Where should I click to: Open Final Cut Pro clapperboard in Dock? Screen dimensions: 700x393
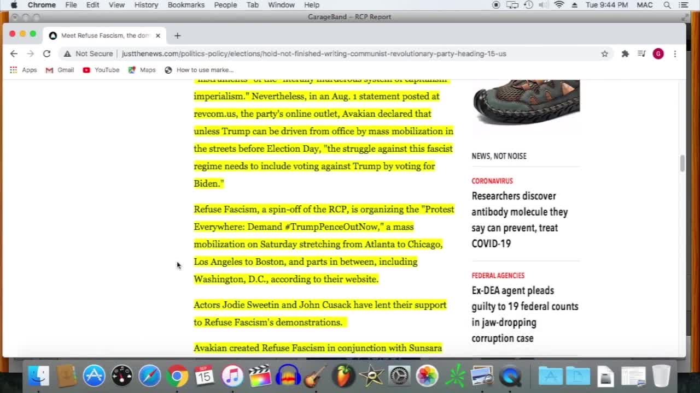(260, 376)
